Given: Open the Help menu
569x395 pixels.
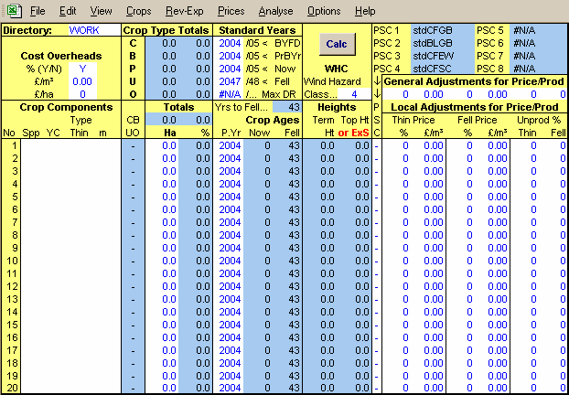Looking at the screenshot, I should tap(364, 11).
